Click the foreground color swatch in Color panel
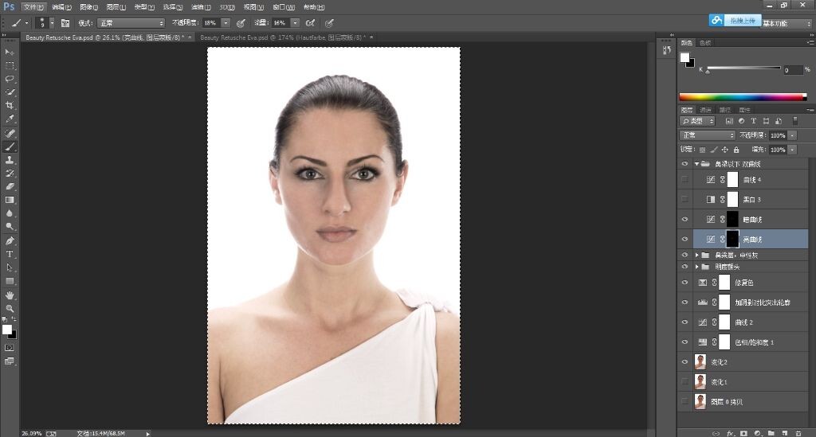The image size is (816, 437). coord(685,57)
